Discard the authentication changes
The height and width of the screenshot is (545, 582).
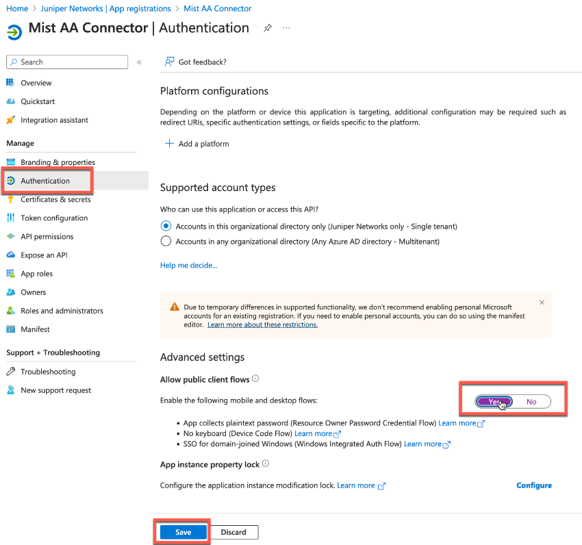coord(233,532)
